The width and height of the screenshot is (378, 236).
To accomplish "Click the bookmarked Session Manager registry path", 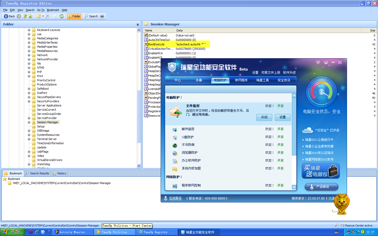I will pos(62,183).
